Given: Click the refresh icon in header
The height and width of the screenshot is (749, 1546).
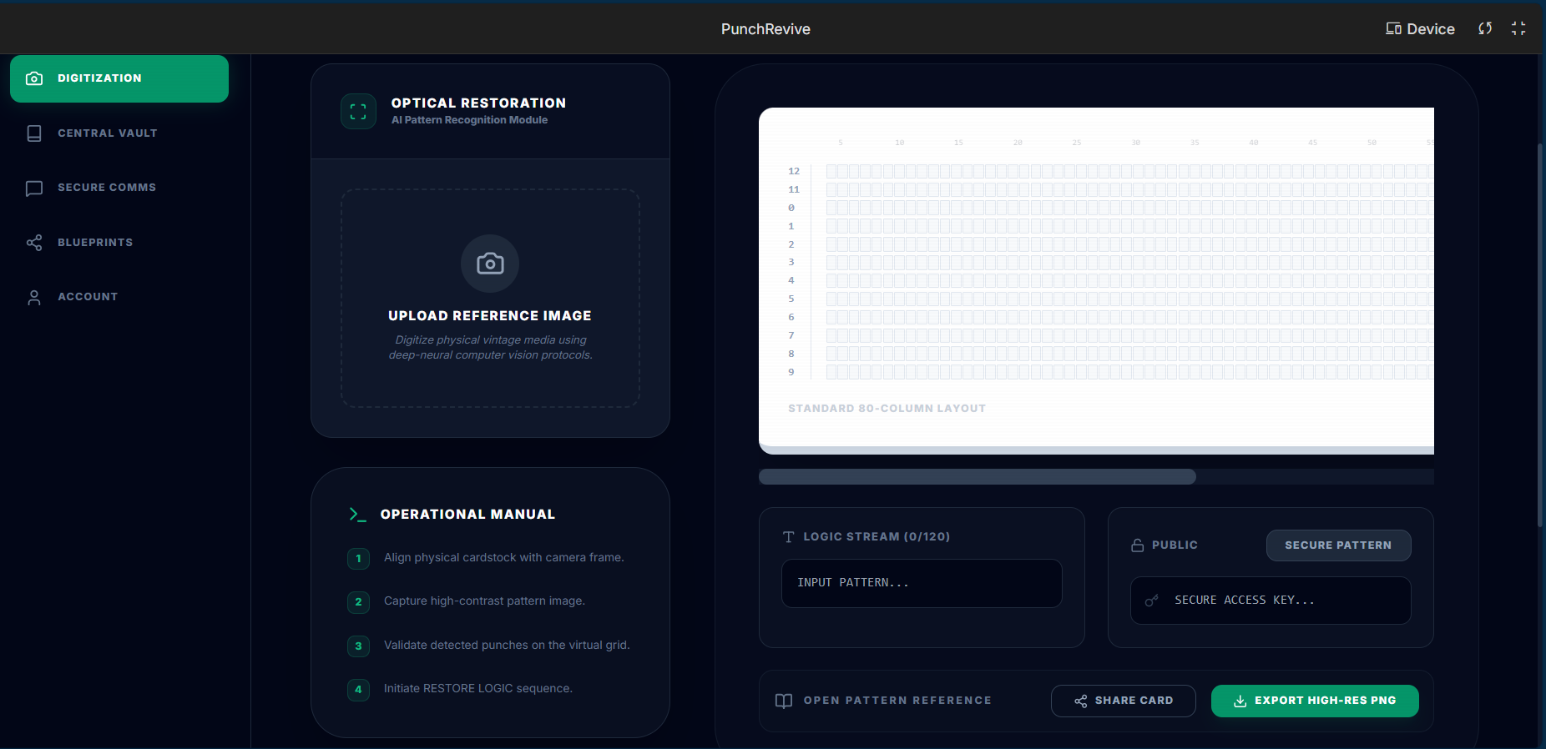Looking at the screenshot, I should tap(1485, 28).
